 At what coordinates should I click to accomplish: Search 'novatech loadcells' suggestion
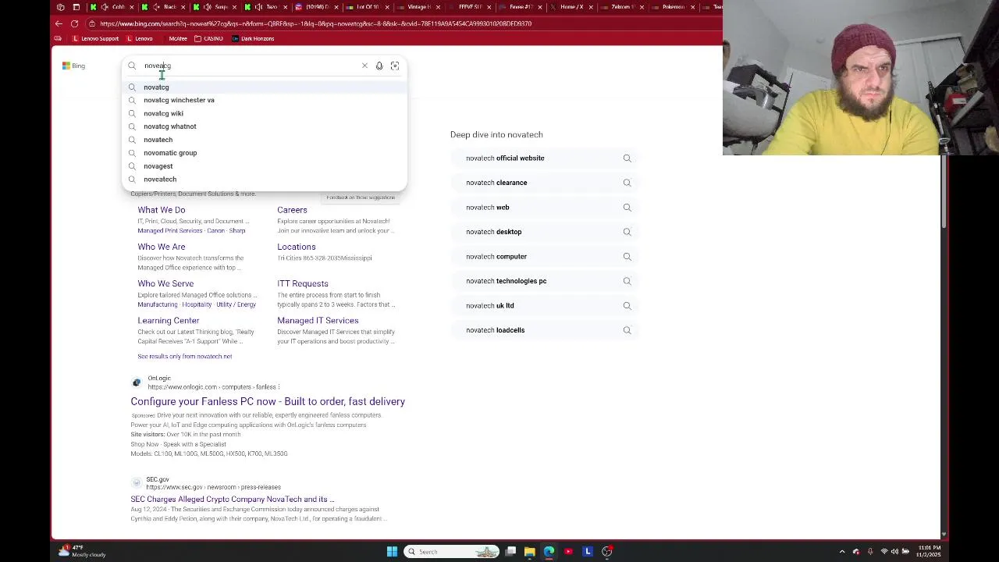[545, 330]
